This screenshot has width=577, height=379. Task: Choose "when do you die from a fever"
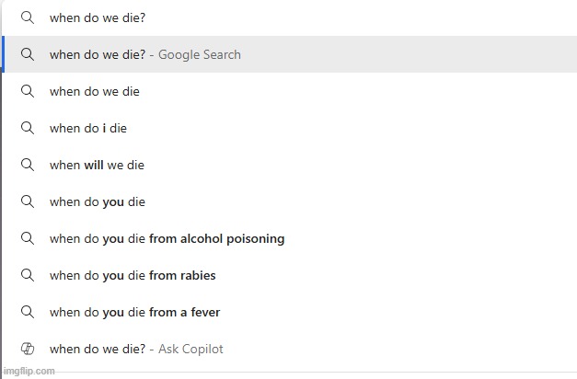pos(134,312)
